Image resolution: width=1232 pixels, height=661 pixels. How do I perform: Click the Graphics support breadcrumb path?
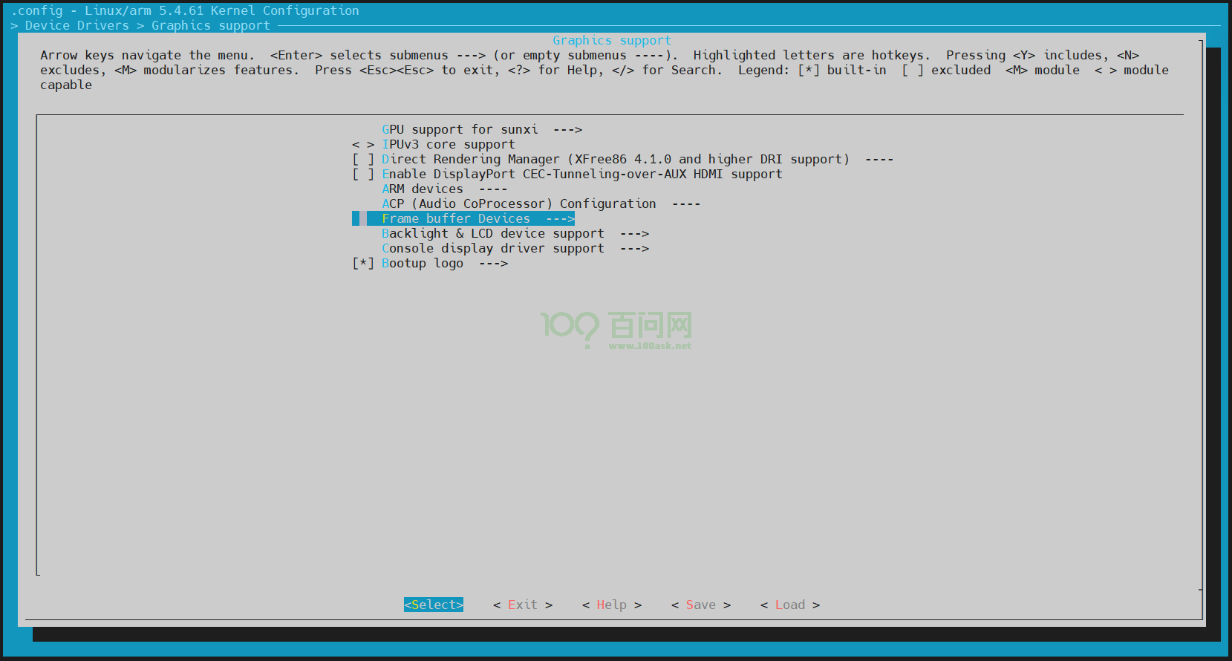(210, 25)
